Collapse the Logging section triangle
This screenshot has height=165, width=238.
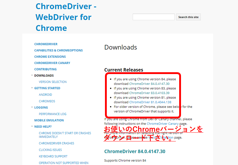[32, 107]
